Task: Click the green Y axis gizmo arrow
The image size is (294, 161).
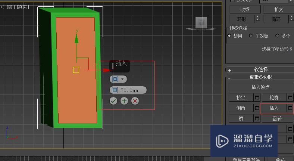Action: 76,38
